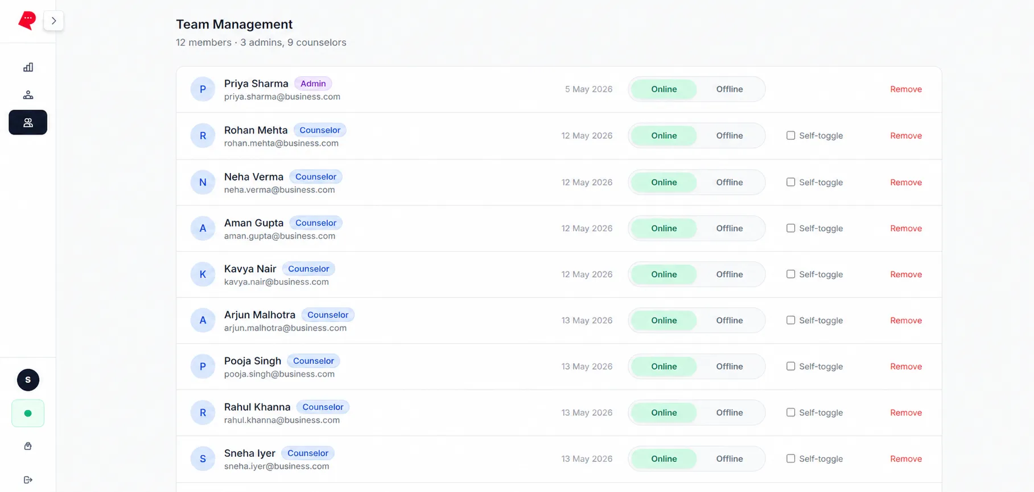The width and height of the screenshot is (1034, 492).
Task: Open the org hierarchy sidebar icon
Action: tap(28, 95)
